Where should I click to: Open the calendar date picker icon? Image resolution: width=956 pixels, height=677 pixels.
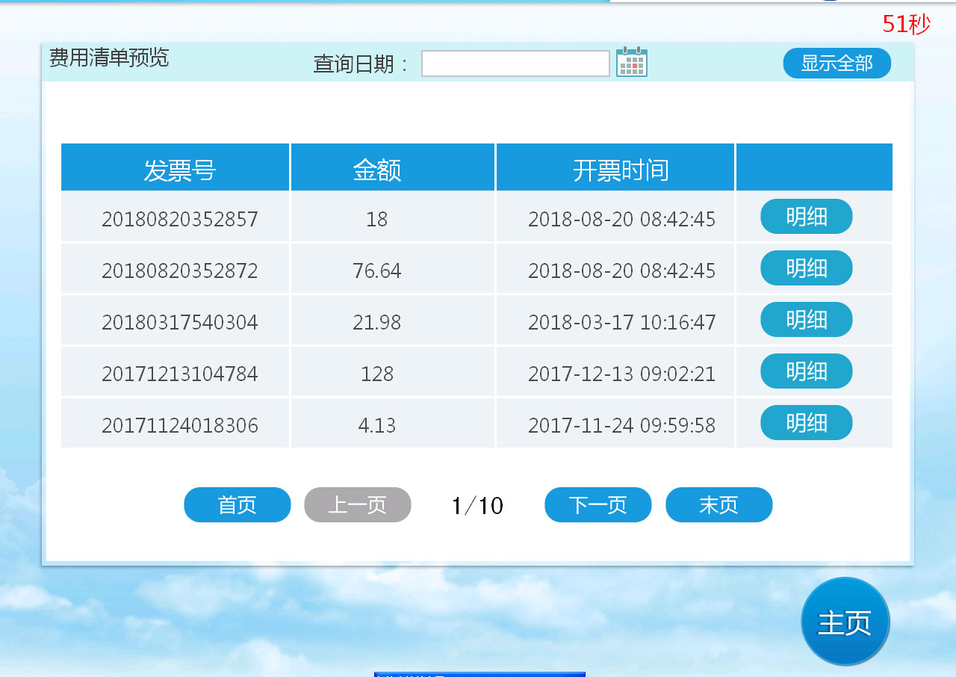[x=632, y=63]
